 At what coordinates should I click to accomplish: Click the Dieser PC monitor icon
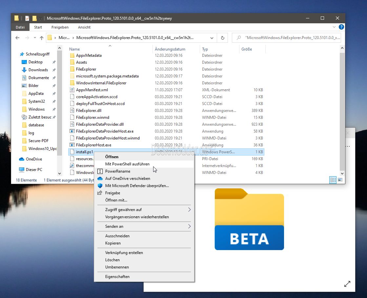[22, 170]
